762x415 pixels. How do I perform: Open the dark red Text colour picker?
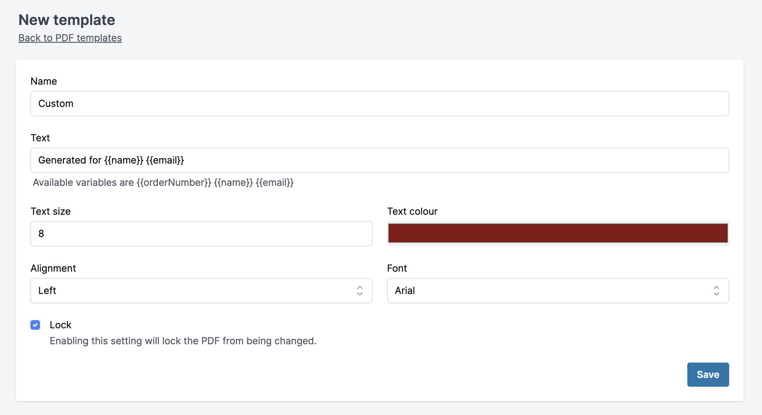pyautogui.click(x=558, y=233)
